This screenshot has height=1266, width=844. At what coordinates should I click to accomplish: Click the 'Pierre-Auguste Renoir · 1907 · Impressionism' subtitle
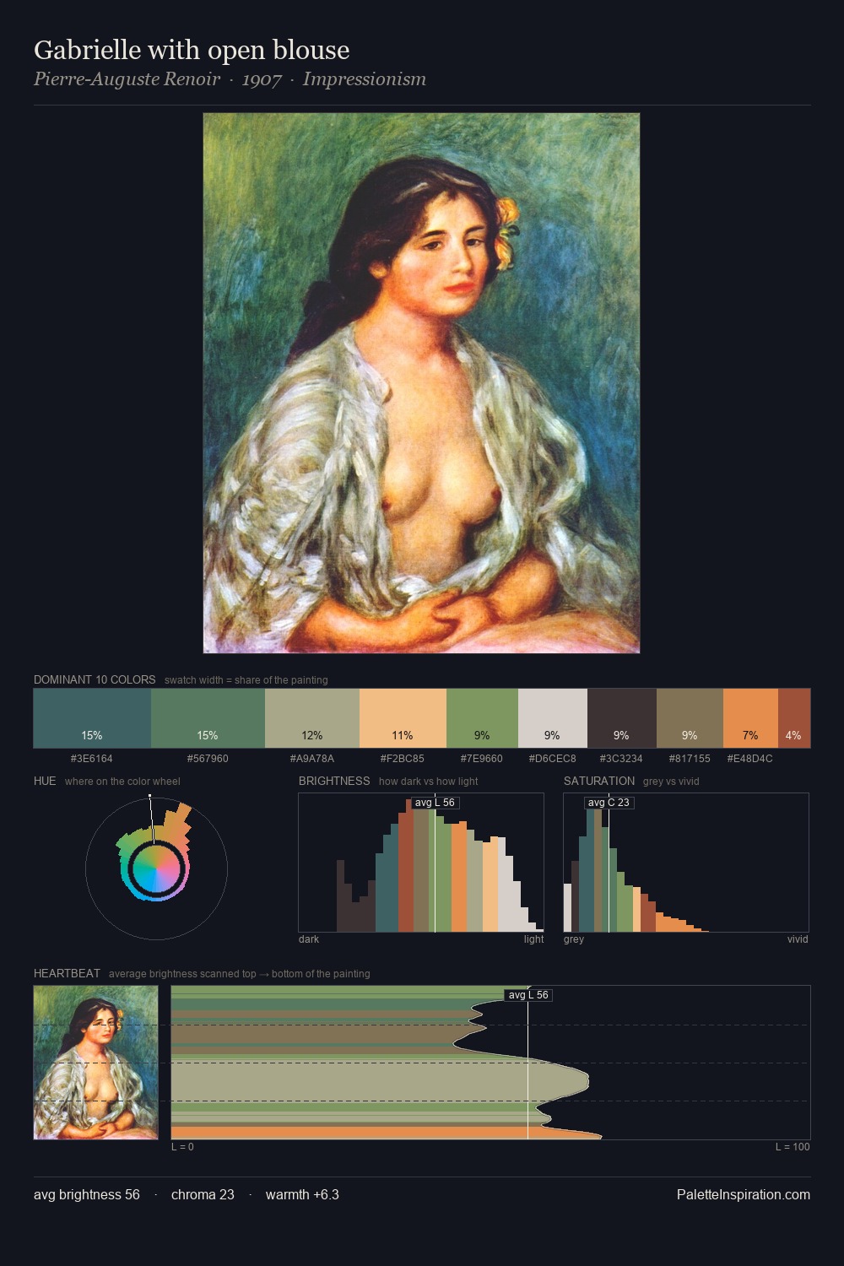click(230, 79)
